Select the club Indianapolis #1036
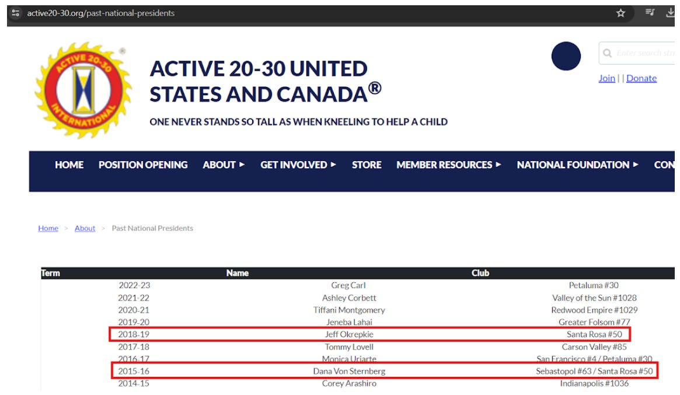The image size is (680, 395). (594, 383)
